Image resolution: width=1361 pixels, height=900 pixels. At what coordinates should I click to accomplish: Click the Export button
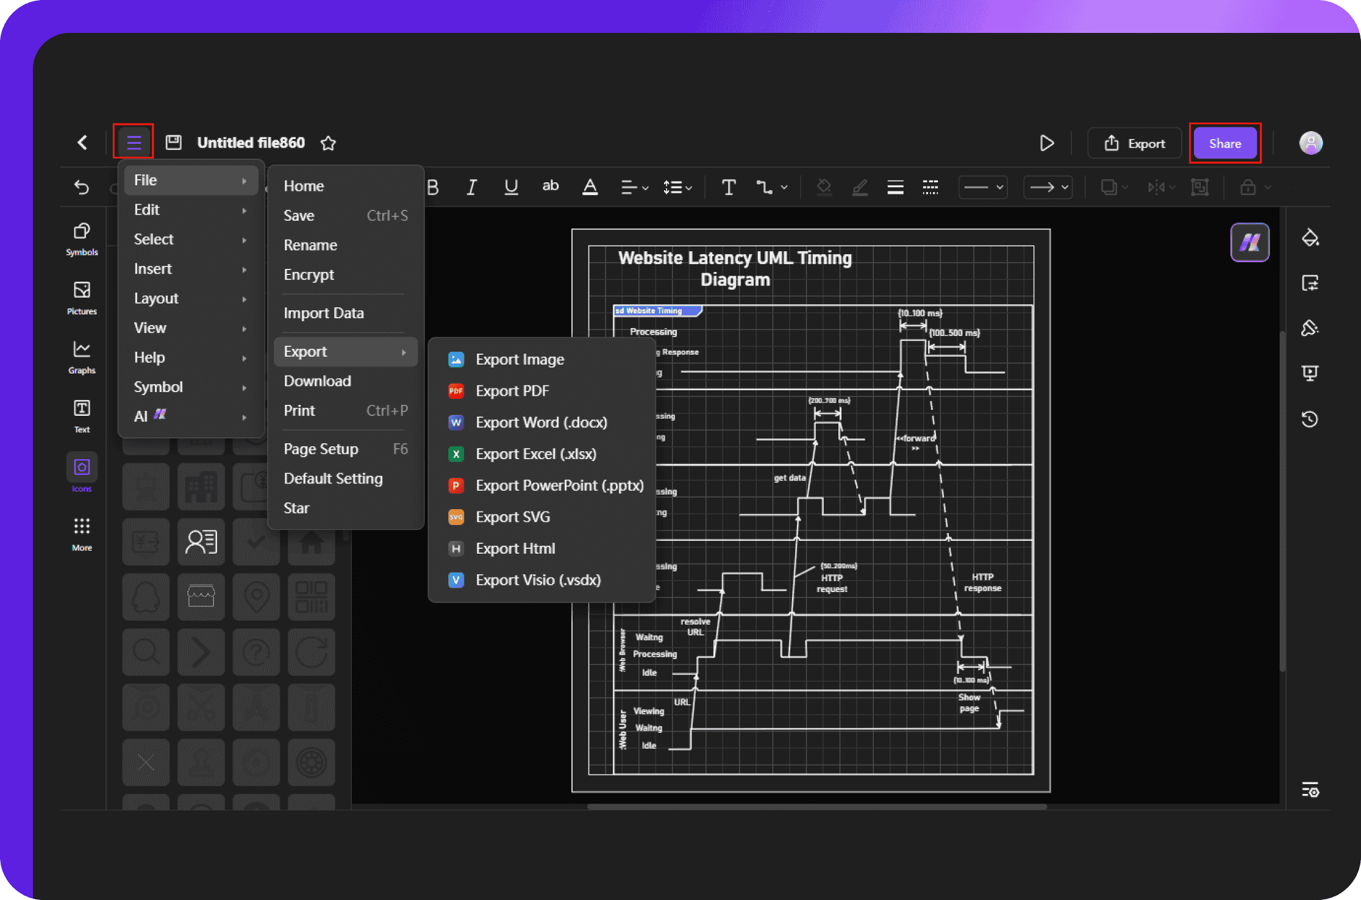[x=1136, y=143]
